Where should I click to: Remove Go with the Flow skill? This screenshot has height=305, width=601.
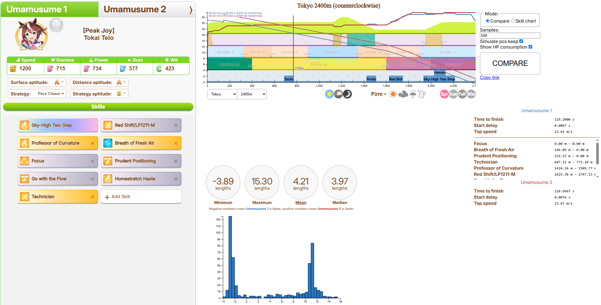pyautogui.click(x=92, y=179)
